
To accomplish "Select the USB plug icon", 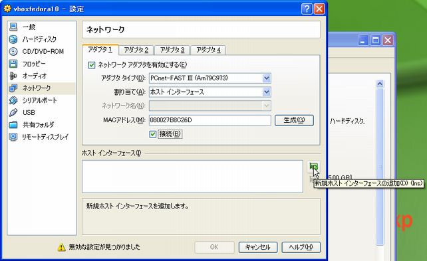I will [x=13, y=112].
